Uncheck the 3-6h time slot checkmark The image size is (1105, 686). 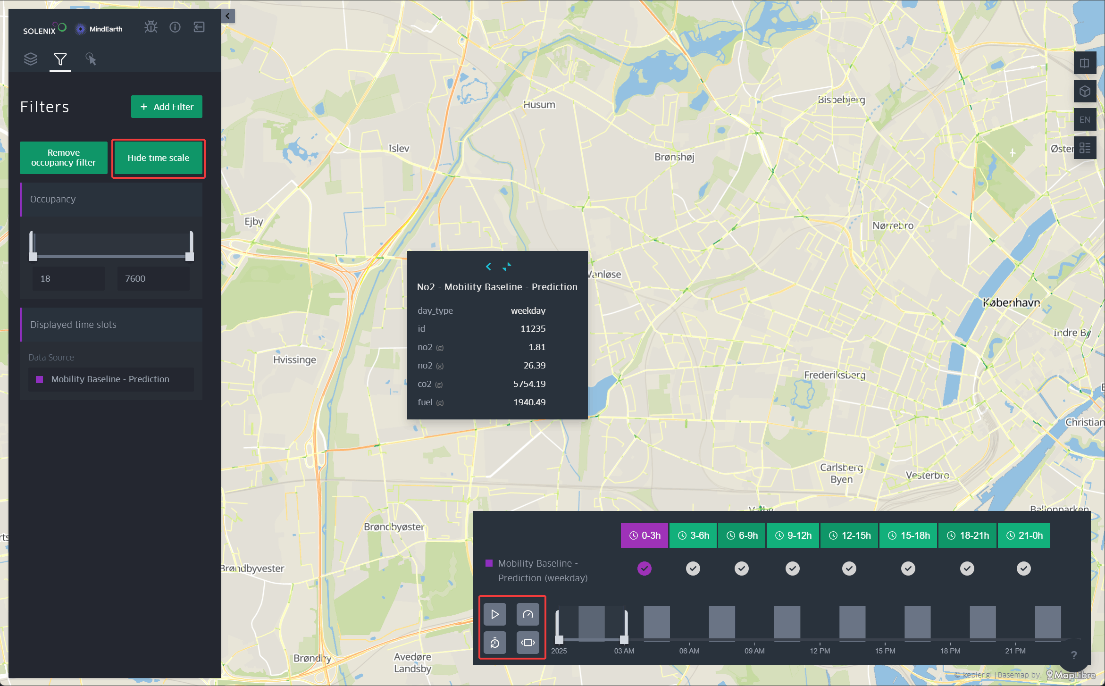point(693,569)
